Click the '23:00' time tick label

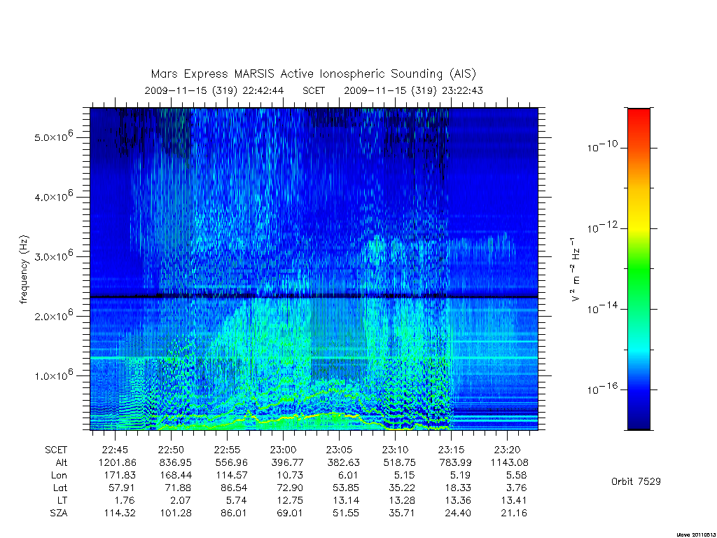tap(283, 450)
